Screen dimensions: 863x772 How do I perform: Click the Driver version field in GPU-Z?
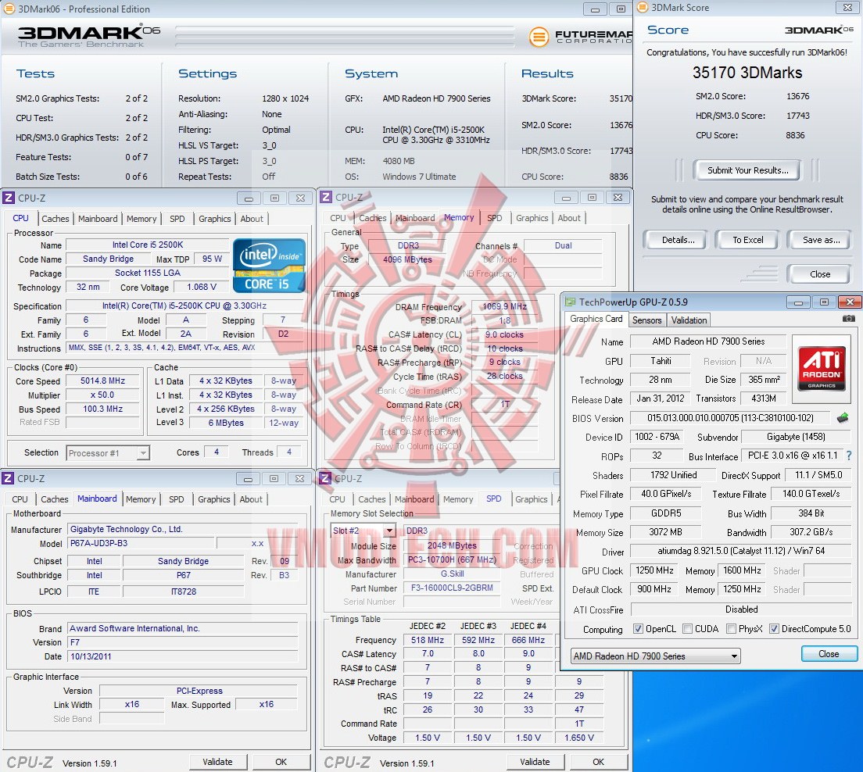pos(741,551)
